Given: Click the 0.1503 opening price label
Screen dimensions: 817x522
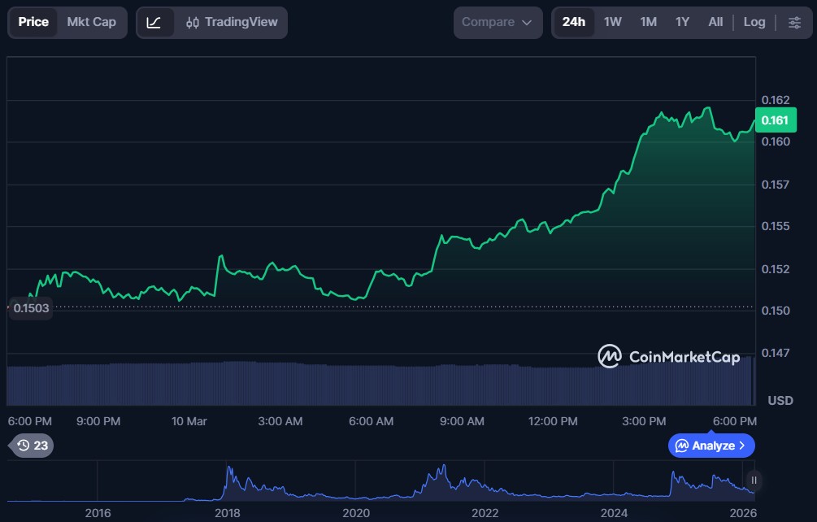Looking at the screenshot, I should (30, 308).
